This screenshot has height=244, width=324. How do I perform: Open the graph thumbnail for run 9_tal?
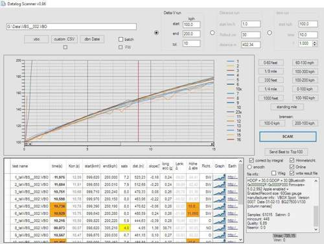220,235
